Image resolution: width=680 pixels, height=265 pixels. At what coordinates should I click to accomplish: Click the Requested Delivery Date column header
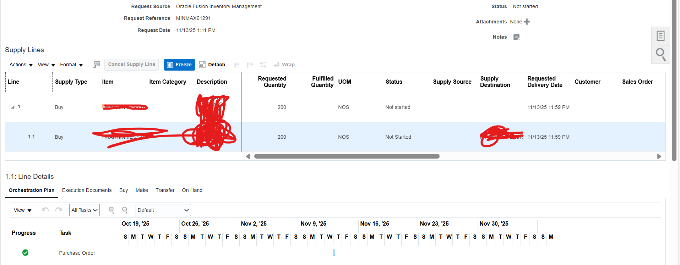click(545, 82)
